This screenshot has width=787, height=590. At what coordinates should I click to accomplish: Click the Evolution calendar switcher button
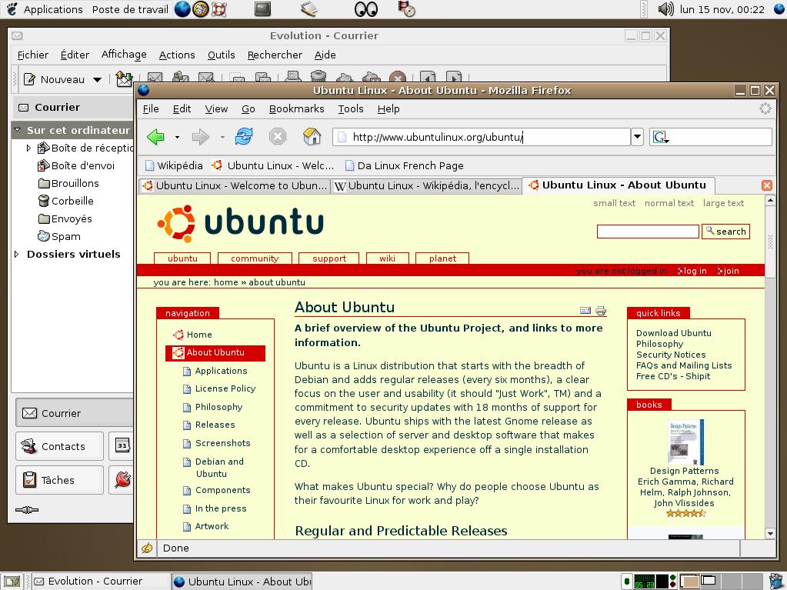122,445
